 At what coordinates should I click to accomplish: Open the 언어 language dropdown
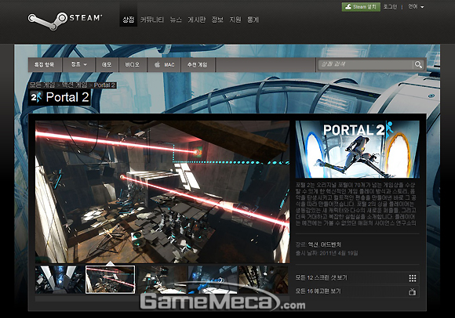click(416, 6)
